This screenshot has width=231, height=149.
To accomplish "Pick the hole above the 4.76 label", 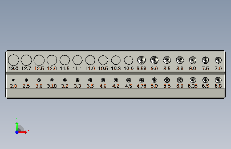I will (x=141, y=80).
